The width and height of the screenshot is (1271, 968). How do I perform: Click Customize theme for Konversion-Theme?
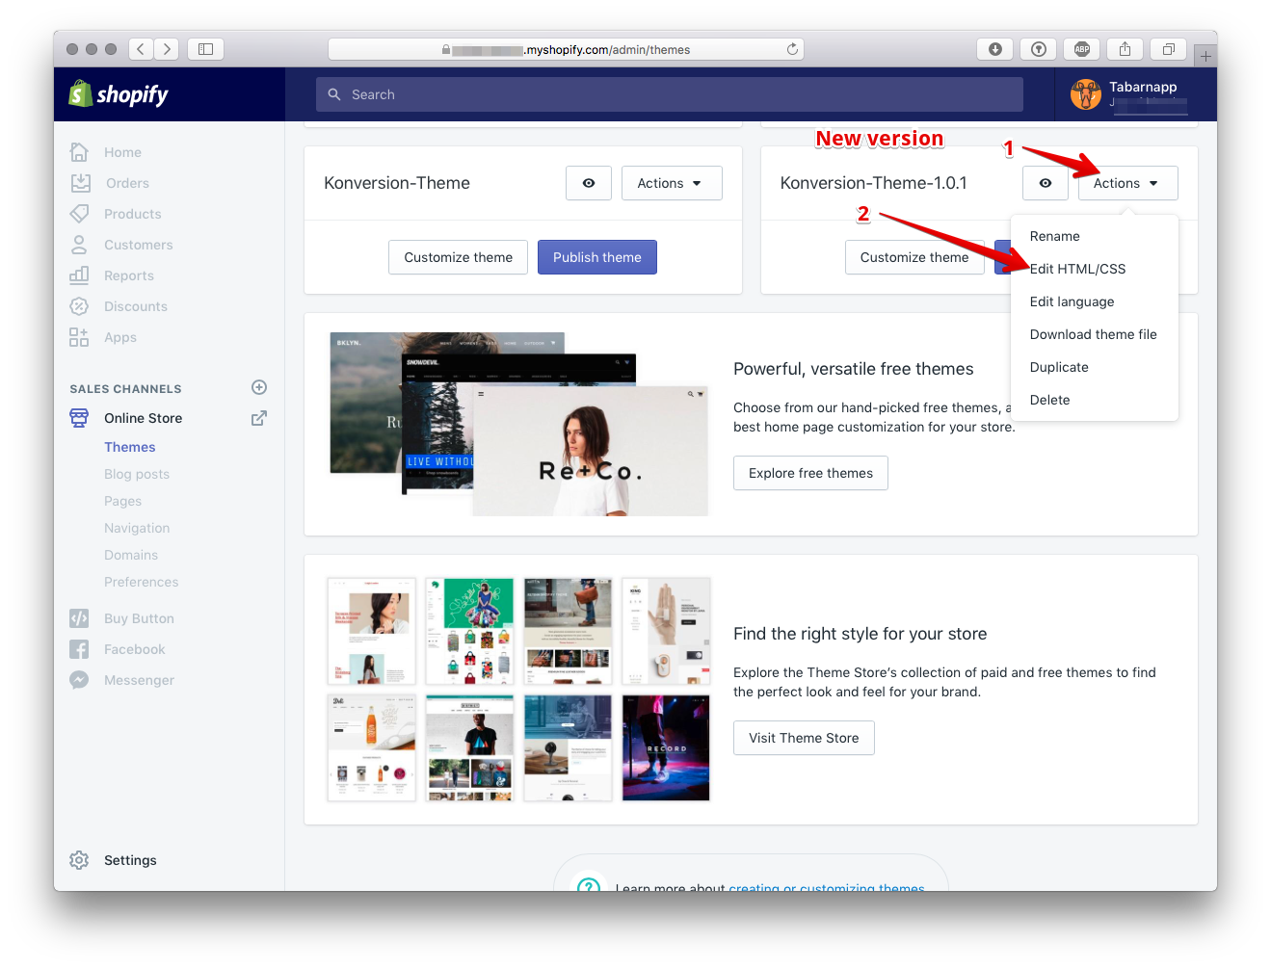(x=458, y=257)
